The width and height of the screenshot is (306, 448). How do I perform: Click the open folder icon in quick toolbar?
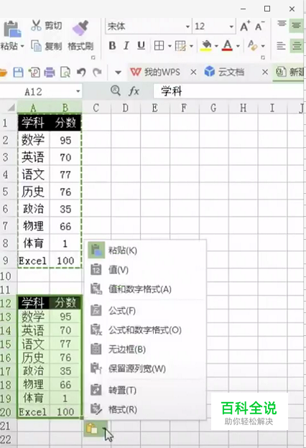click(3, 73)
